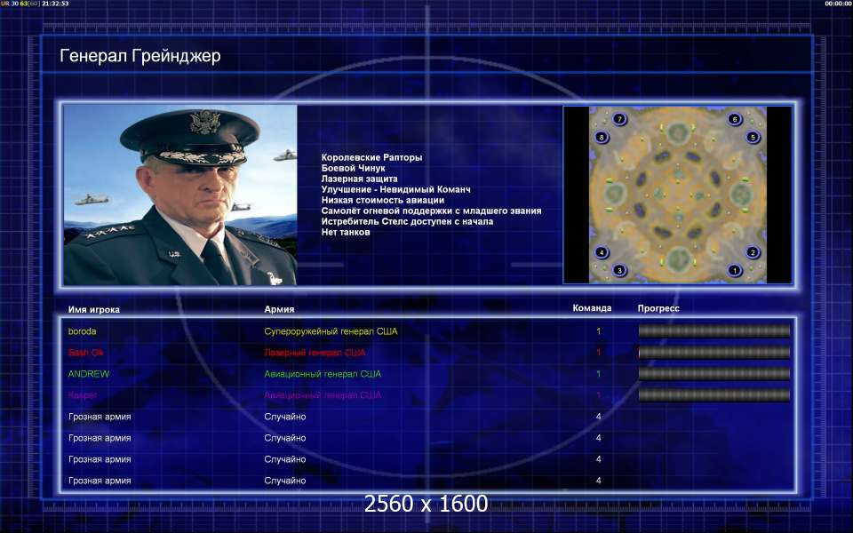Image resolution: width=853 pixels, height=533 pixels.
Task: Click the feature line 'Боевой Чинук'
Action: coord(353,168)
